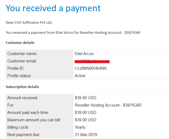Click the Billing cycle value Yearly

80,127
